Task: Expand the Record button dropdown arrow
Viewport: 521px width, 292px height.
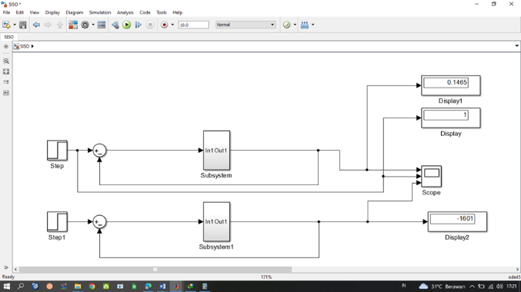Action: 172,25
